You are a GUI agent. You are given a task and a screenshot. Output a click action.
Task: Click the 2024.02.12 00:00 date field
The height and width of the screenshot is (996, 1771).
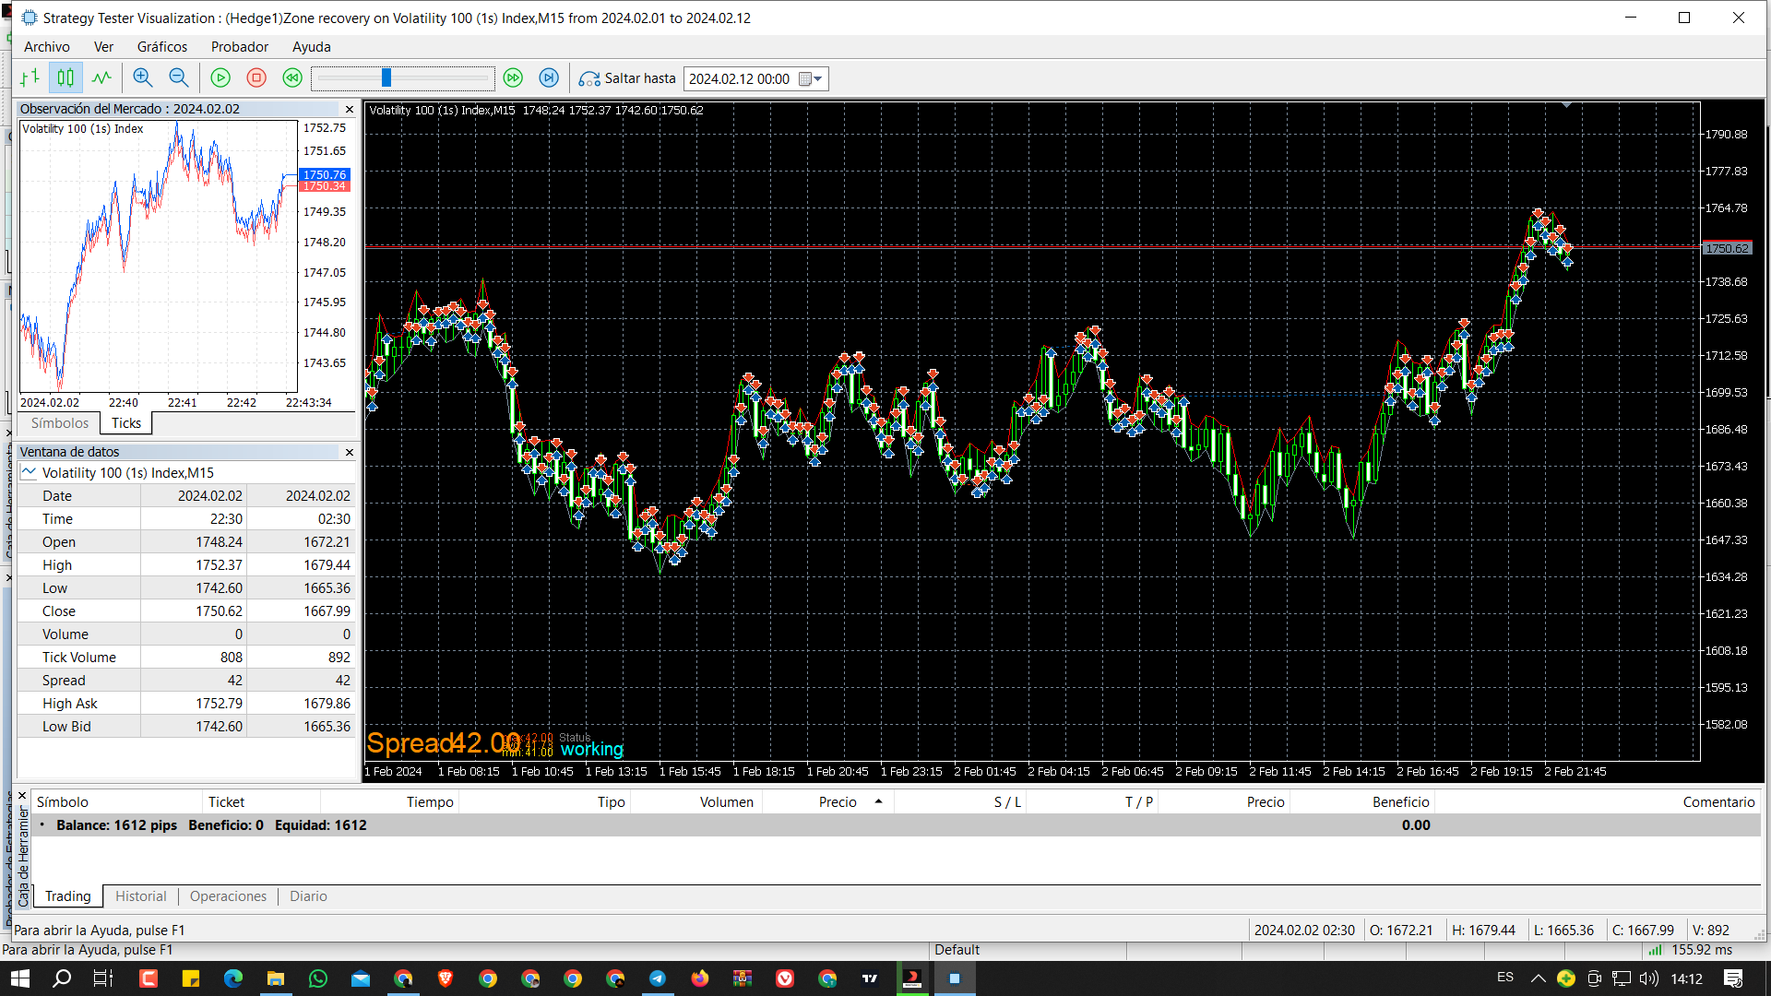click(x=740, y=79)
